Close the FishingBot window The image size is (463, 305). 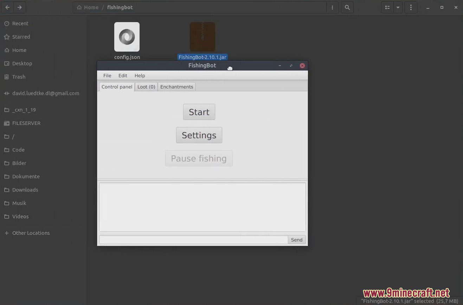[x=302, y=66]
